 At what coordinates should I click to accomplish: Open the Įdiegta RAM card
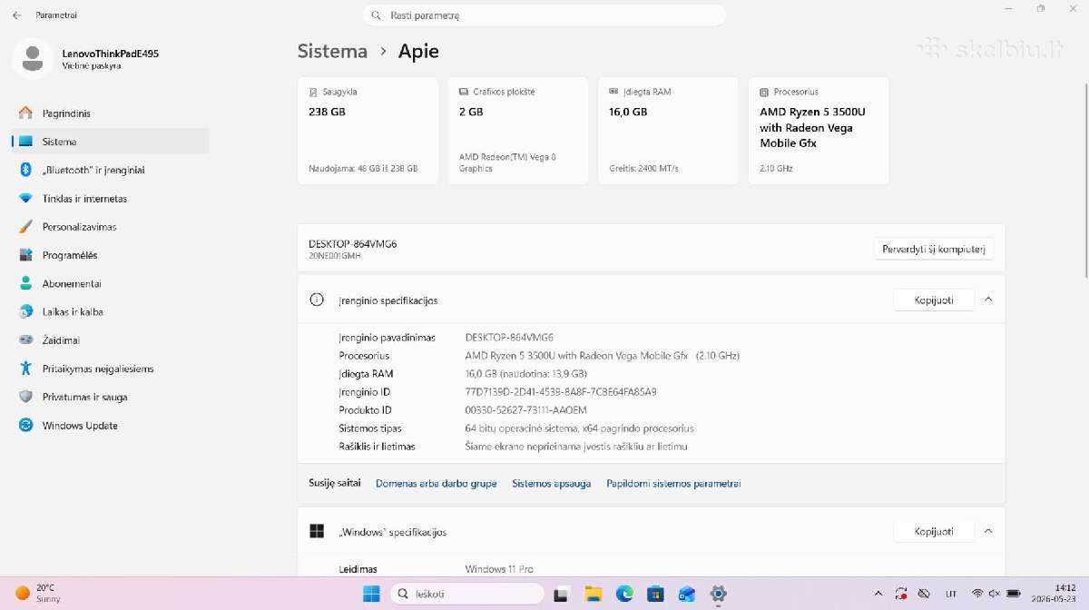[x=668, y=131]
